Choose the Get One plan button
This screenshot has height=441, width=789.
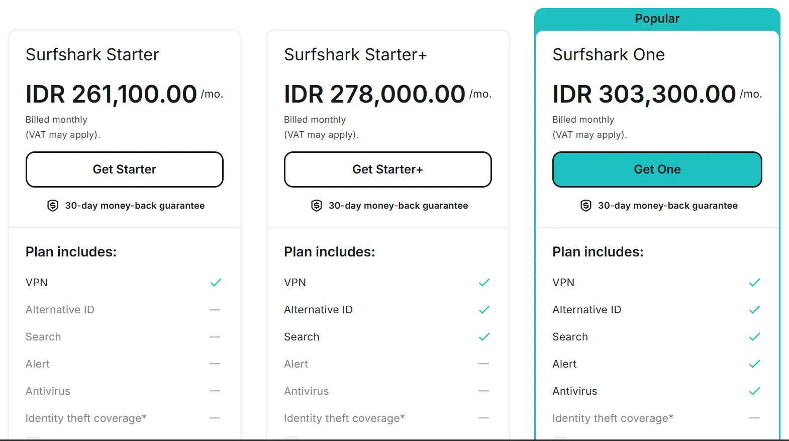click(657, 169)
